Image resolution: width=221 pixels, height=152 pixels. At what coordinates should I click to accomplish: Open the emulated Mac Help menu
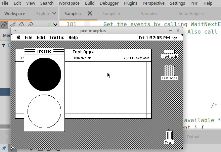pos(73,38)
